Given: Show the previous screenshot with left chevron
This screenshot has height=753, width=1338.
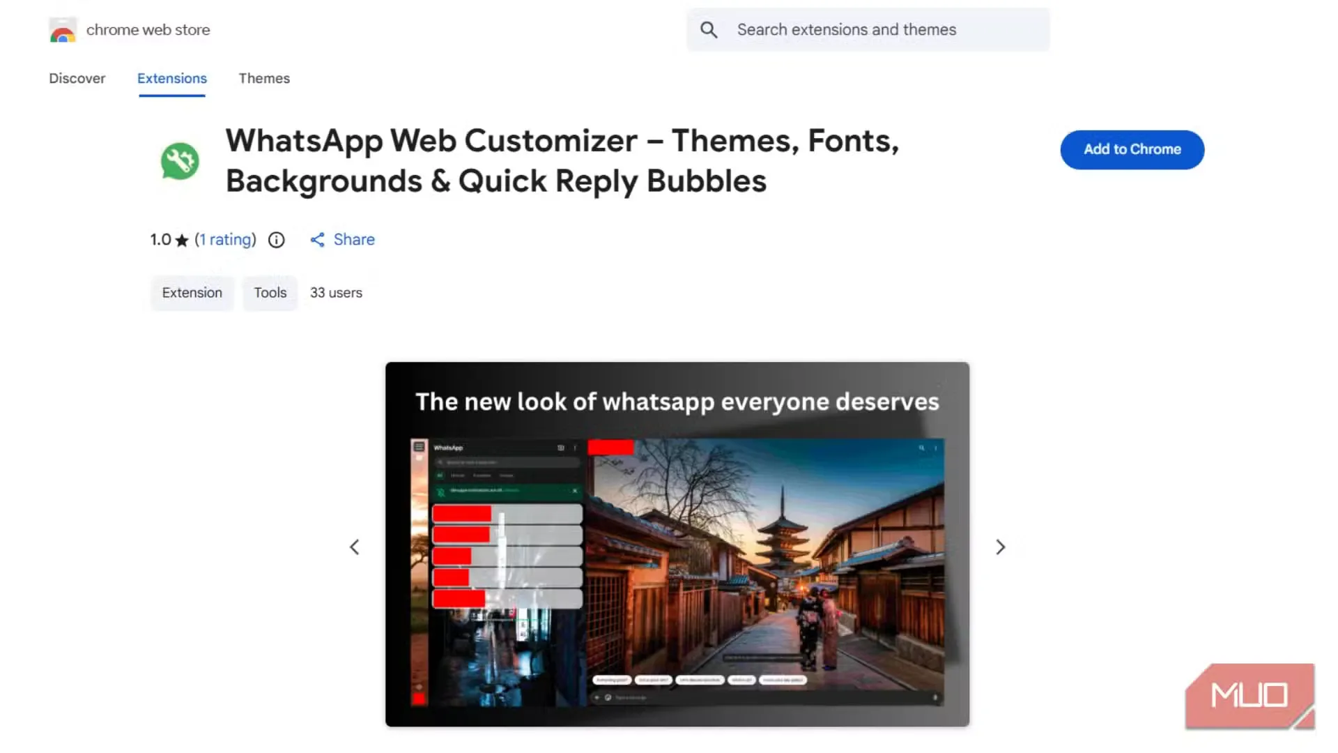Looking at the screenshot, I should 355,547.
